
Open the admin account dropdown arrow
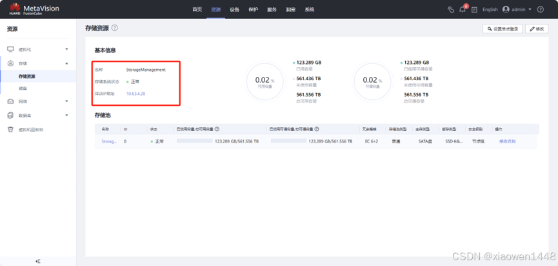530,10
